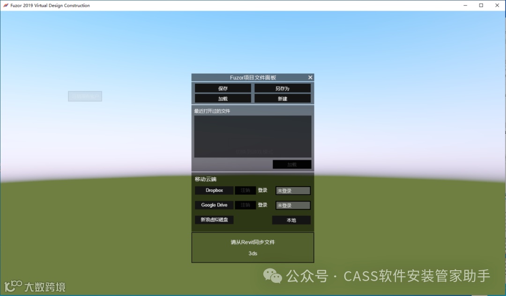This screenshot has height=296, width=506.
Task: Click the 注销 button next to Dropbox
Action: point(245,190)
